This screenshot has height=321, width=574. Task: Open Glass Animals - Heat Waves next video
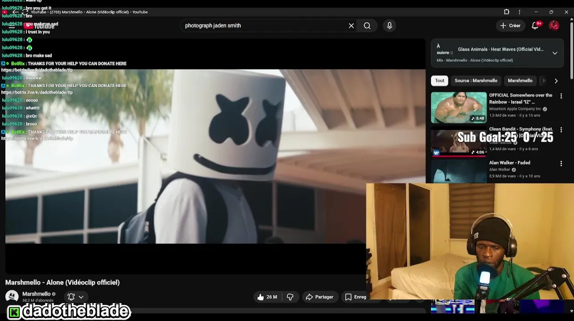(500, 49)
